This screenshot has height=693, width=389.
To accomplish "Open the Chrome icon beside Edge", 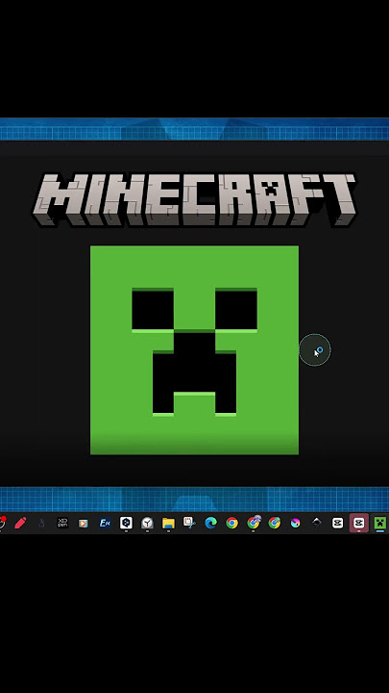I will click(x=232, y=524).
